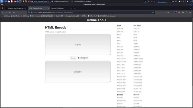Open Hash SHA256 tool link
The image size is (193, 108).
(x=120, y=50)
